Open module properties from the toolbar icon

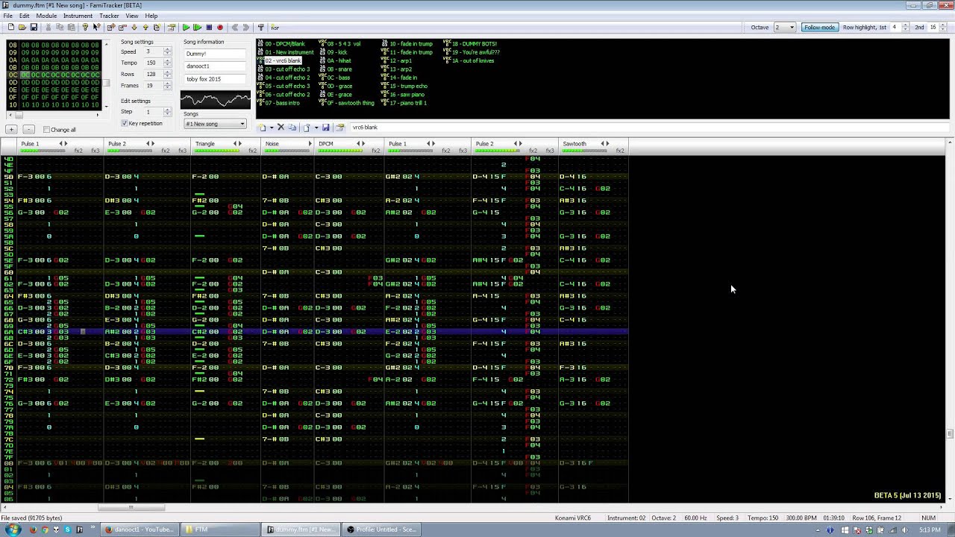coord(171,27)
